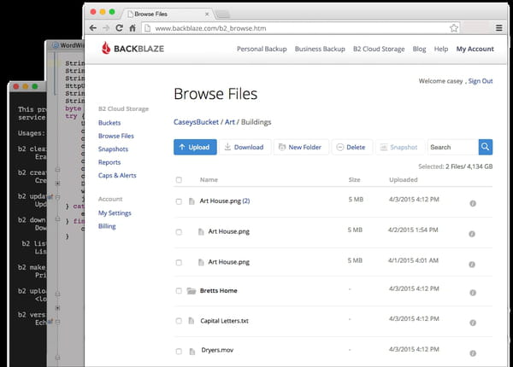The width and height of the screenshot is (513, 367).
Task: Open info icon for Dryers.mov
Action: click(x=473, y=353)
